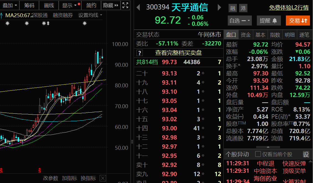Go to previous stock with left arrow
Viewport: 313px width, 183px height.
138,7
